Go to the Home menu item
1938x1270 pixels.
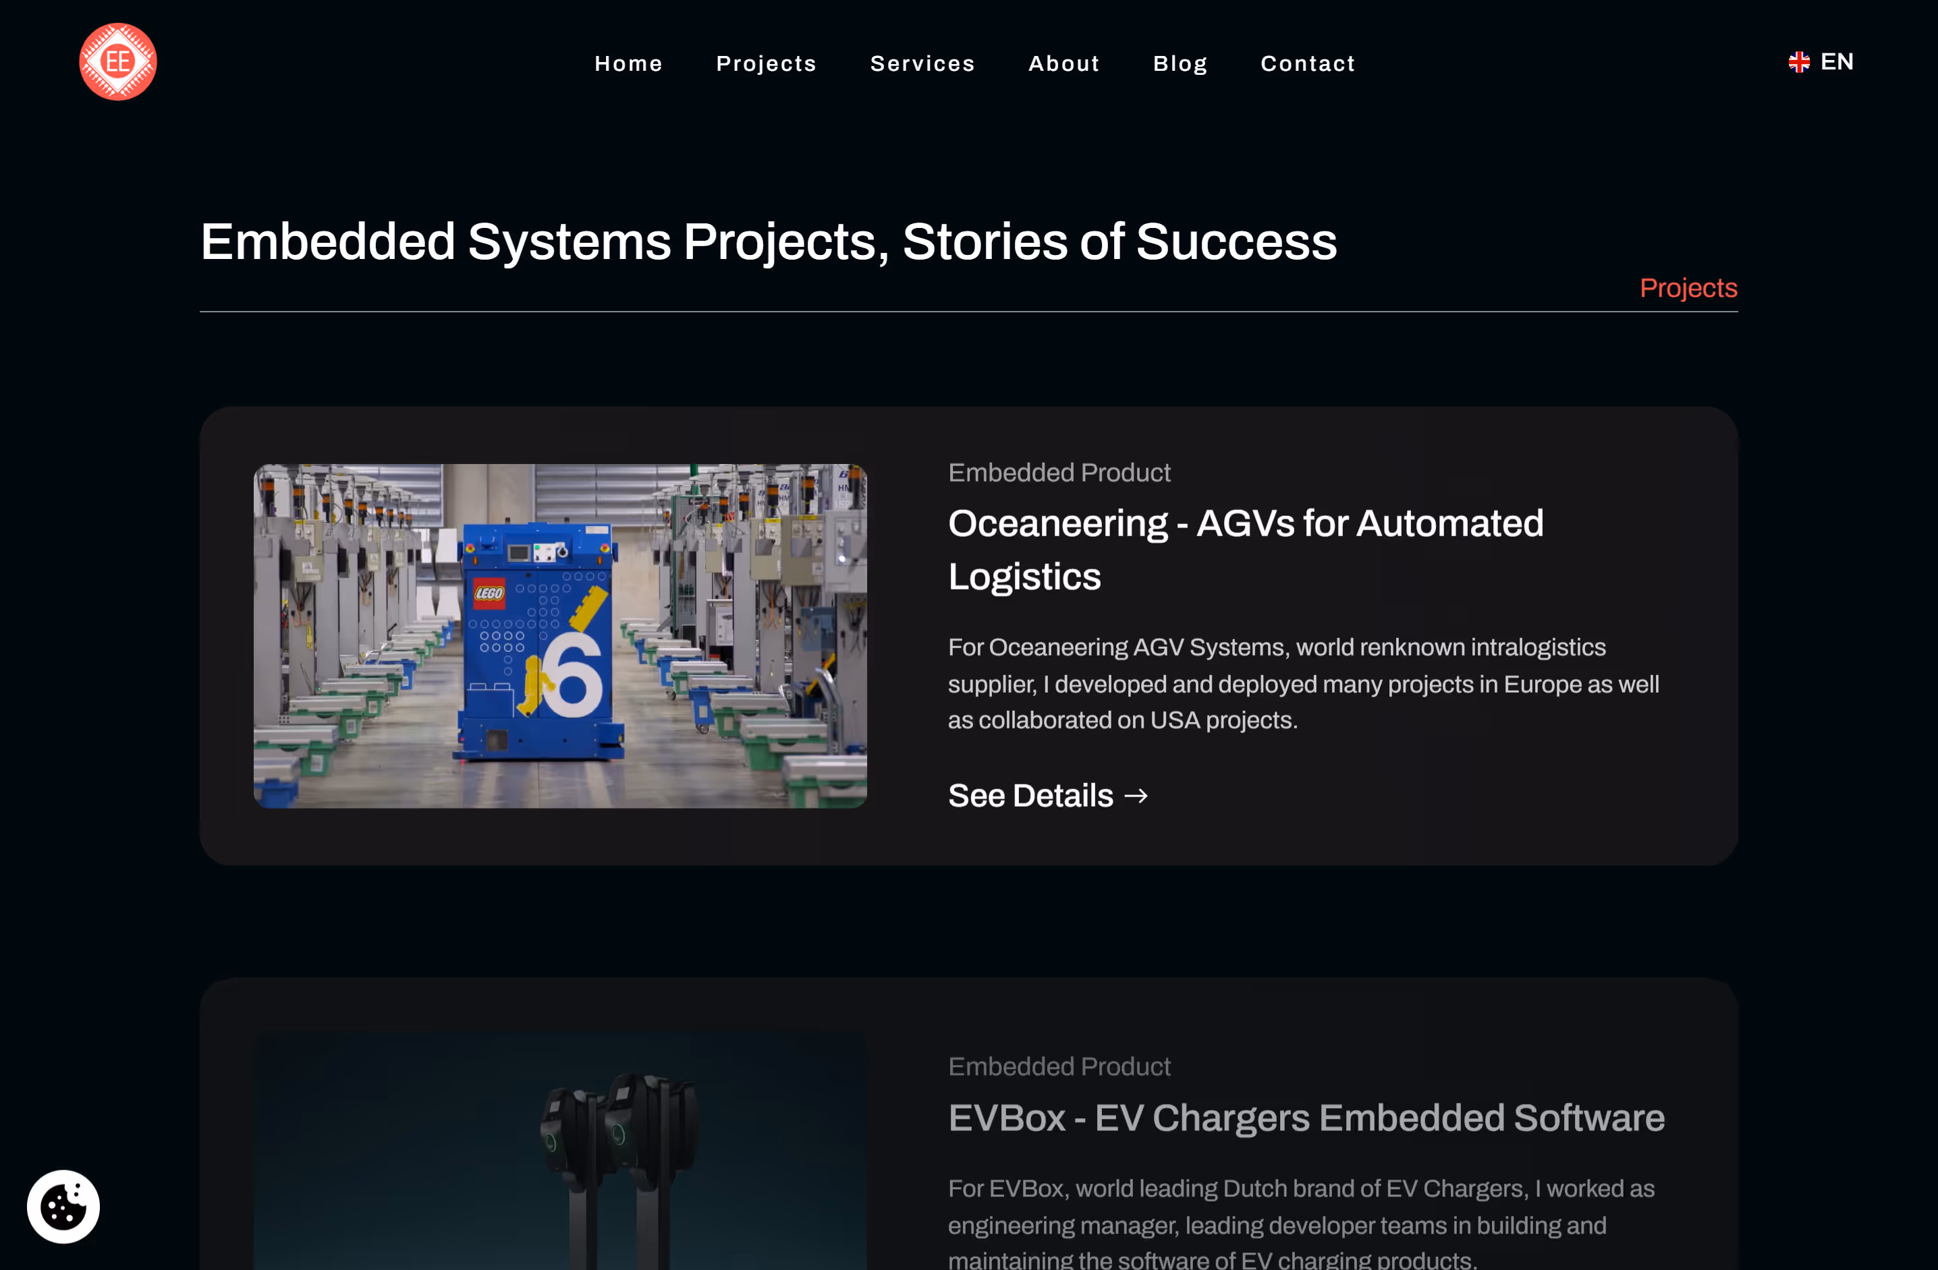[x=629, y=63]
